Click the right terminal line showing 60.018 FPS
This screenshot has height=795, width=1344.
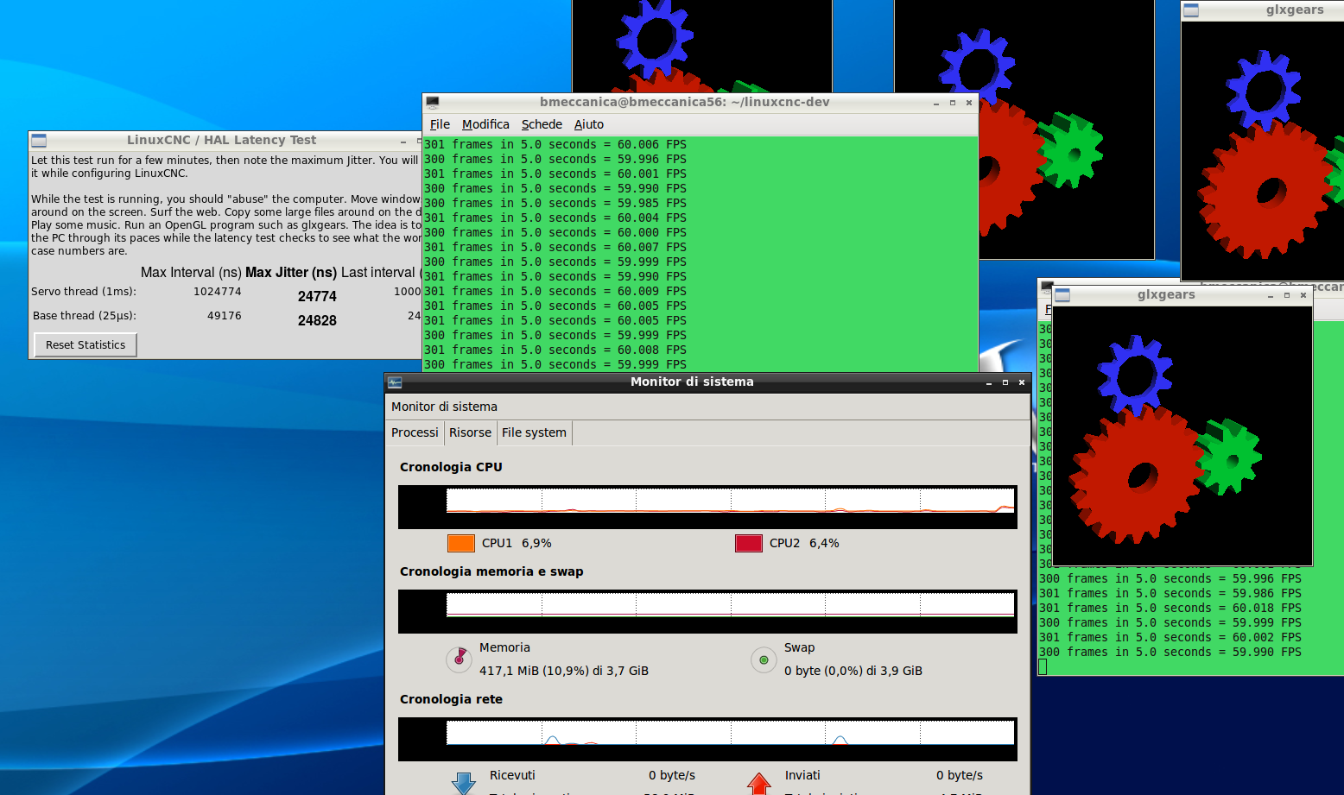click(x=1170, y=609)
